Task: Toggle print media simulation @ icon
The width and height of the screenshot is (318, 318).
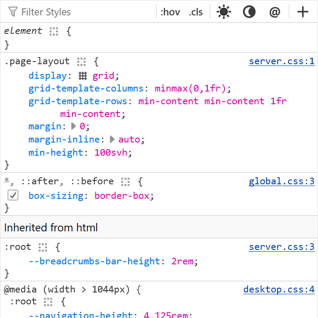Action: tap(275, 12)
